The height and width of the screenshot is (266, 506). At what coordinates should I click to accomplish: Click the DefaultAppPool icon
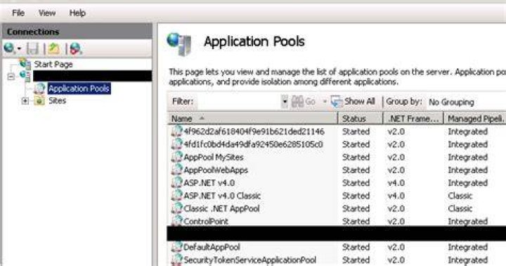[176, 247]
